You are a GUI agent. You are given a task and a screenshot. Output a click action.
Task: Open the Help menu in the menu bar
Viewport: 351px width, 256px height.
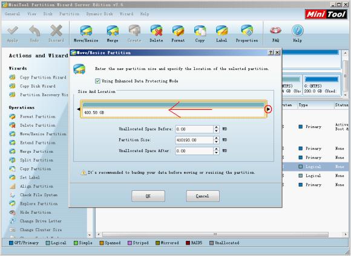pos(145,14)
